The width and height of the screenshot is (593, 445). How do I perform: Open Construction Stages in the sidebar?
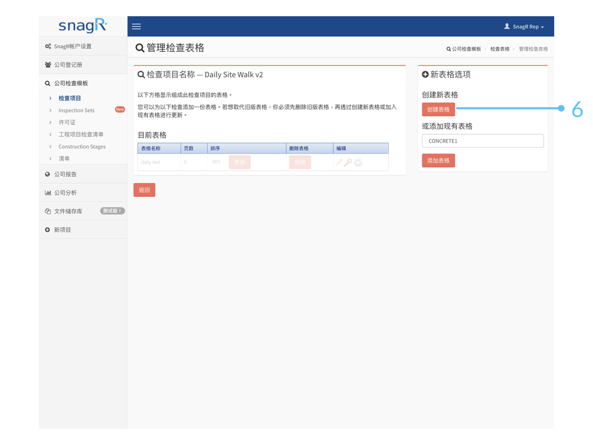point(82,147)
